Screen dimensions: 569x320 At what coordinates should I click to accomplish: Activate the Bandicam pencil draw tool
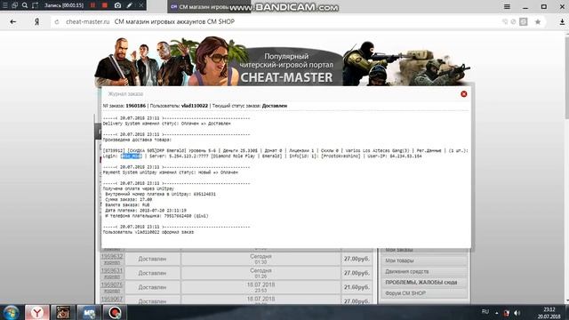pyautogui.click(x=130, y=5)
